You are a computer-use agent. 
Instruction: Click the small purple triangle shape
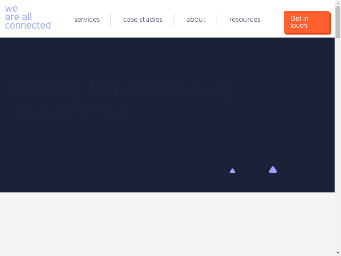[232, 171]
